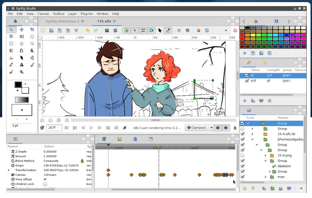Play the animation

[x=91, y=128]
